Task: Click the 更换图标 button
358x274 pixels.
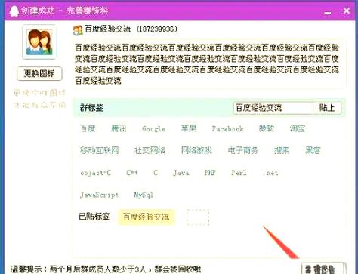Action: [x=39, y=73]
